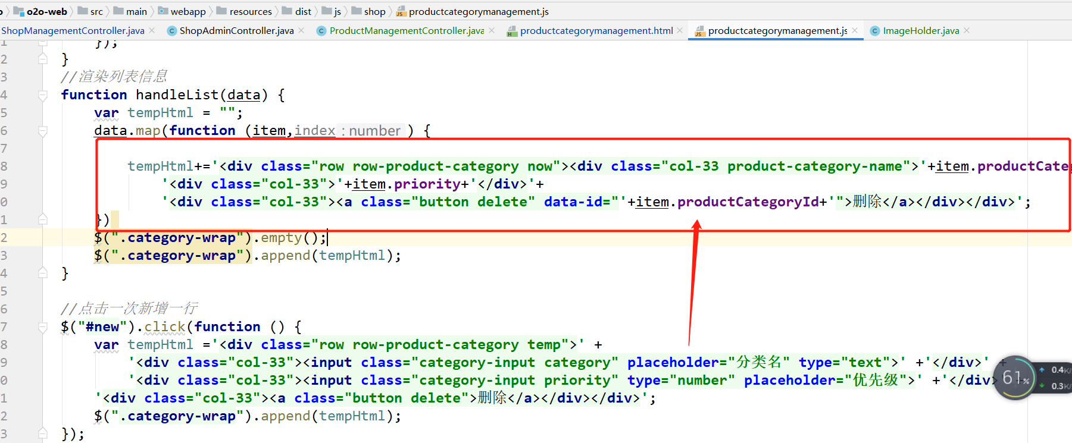Select the dist folder breadcrumb
This screenshot has height=443, width=1072.
coord(297,11)
